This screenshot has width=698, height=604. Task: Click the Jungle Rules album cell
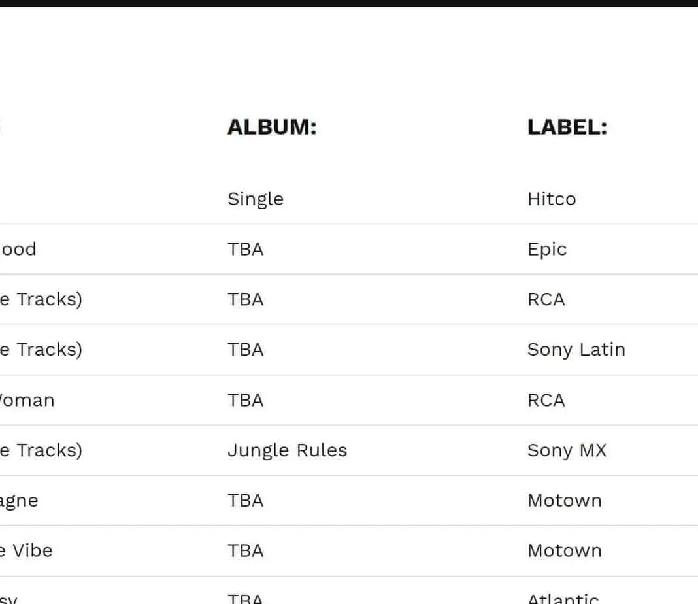pos(287,450)
